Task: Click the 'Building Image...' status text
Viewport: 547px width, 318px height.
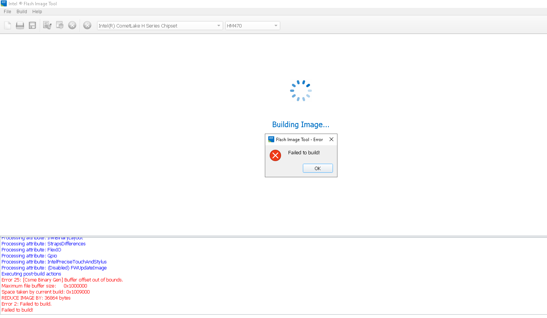Action: pyautogui.click(x=301, y=125)
